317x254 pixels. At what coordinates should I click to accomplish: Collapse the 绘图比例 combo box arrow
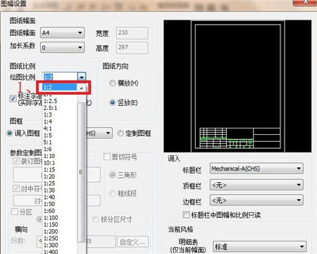coord(82,77)
